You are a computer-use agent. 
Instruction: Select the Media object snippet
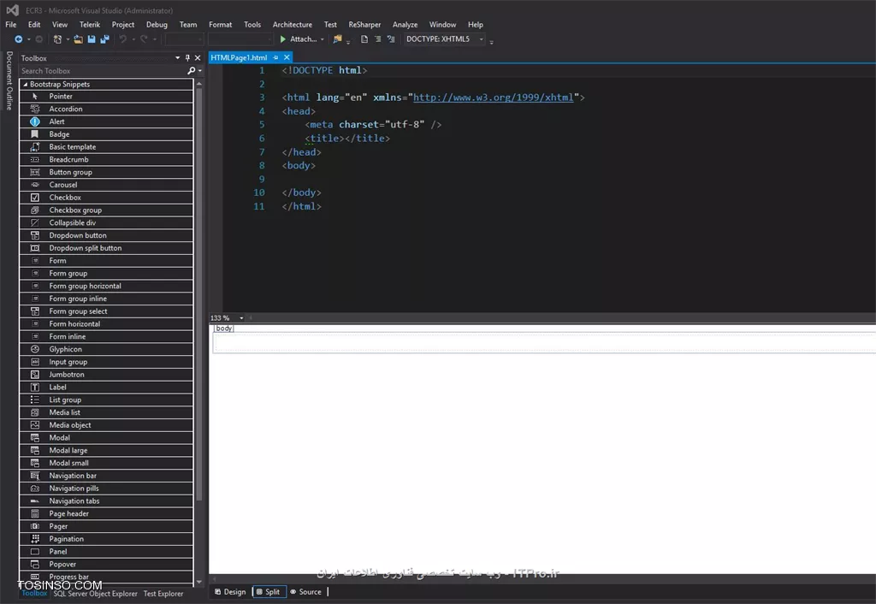tap(106, 425)
